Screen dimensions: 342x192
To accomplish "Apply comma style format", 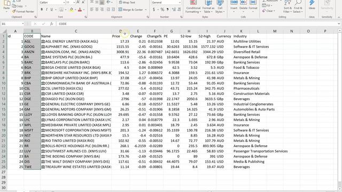I will tap(167, 10).
